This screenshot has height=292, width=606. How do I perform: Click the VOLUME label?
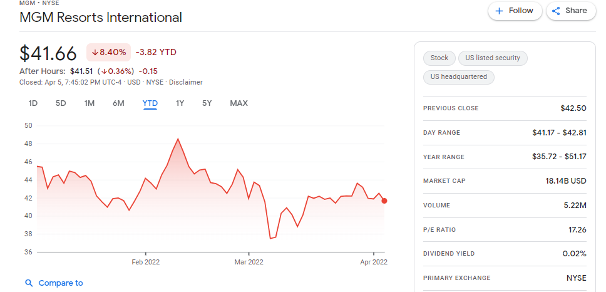tap(437, 206)
